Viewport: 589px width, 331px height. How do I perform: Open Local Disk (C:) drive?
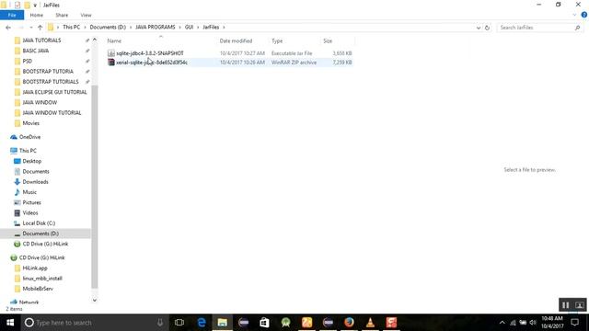pos(39,223)
